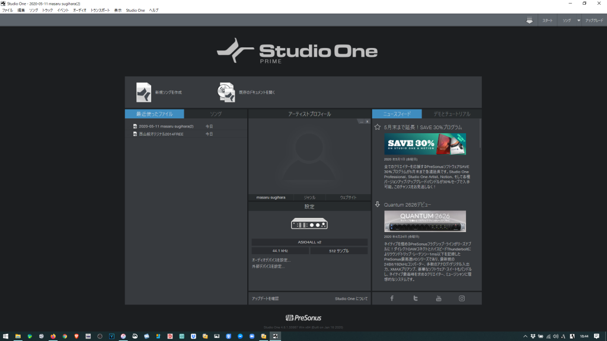Click the Studio One taskbar icon
Screen dimensions: 607x341
pyautogui.click(x=275, y=336)
